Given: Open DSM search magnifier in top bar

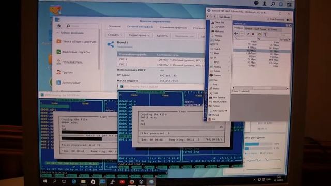Looking at the screenshot, I should (273, 4).
